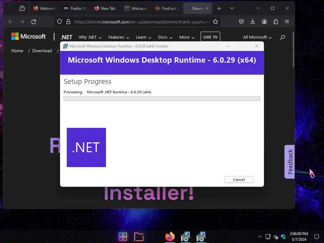Open the Firefox downloads panel
Image resolution: width=324 pixels, height=243 pixels.
[252, 22]
